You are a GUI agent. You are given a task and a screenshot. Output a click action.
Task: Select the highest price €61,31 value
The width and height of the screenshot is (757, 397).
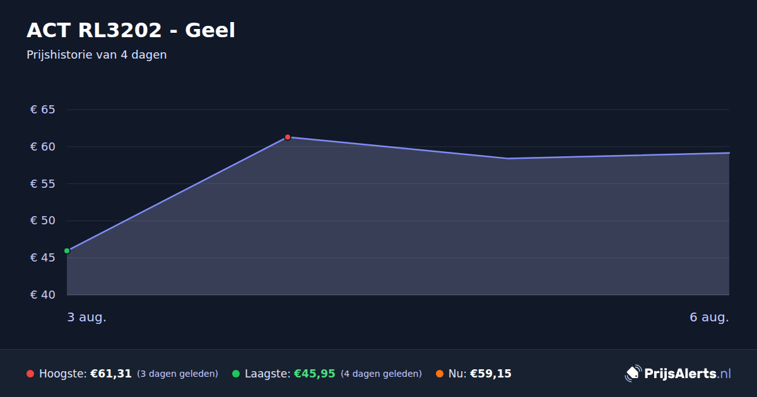click(111, 374)
